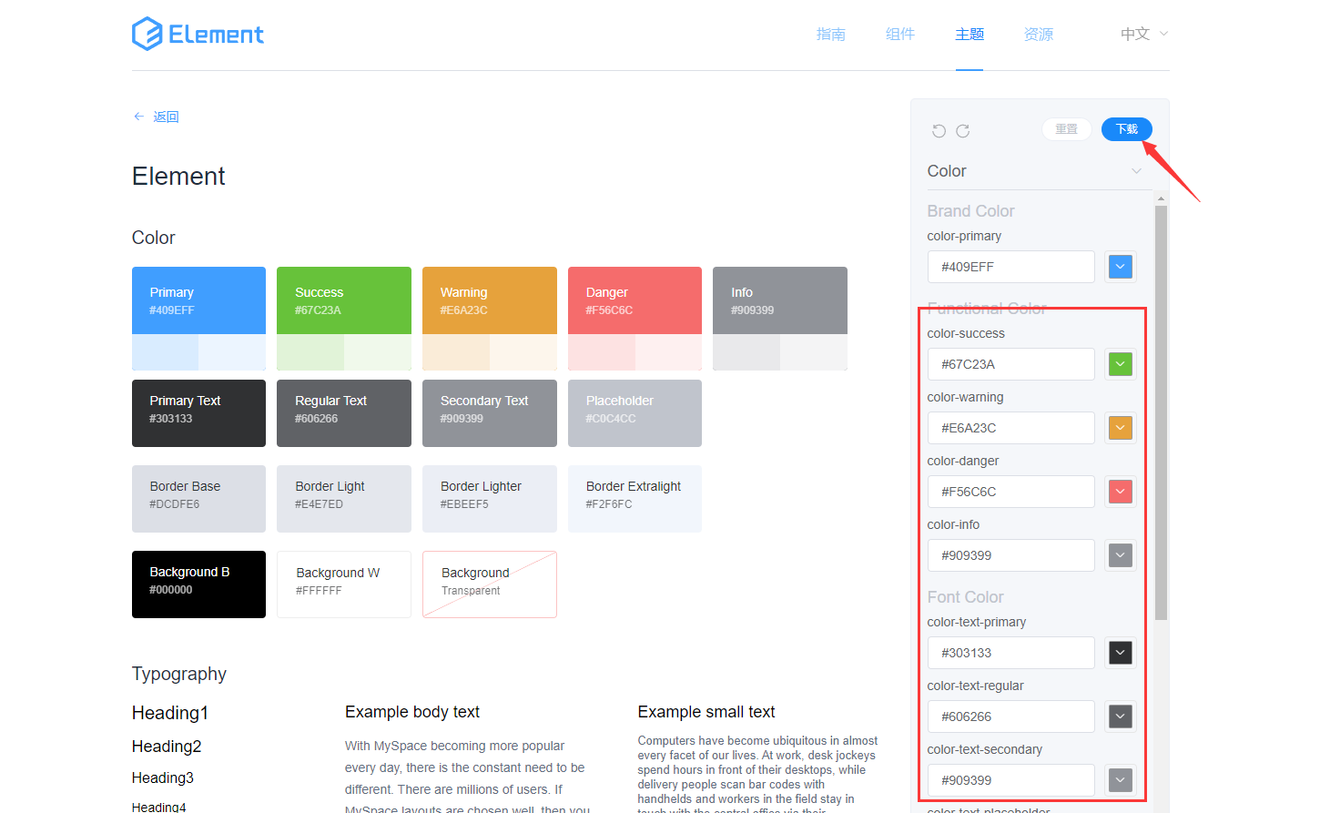Screen dimensions: 1330x813
Task: Open the color-text-regular picker swatch
Action: 1121,716
